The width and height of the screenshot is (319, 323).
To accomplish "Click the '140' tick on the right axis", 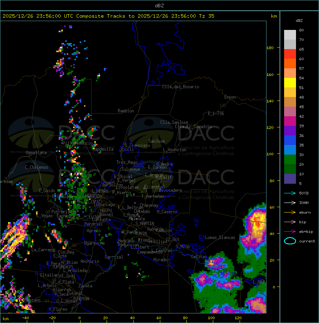I will (270, 101).
